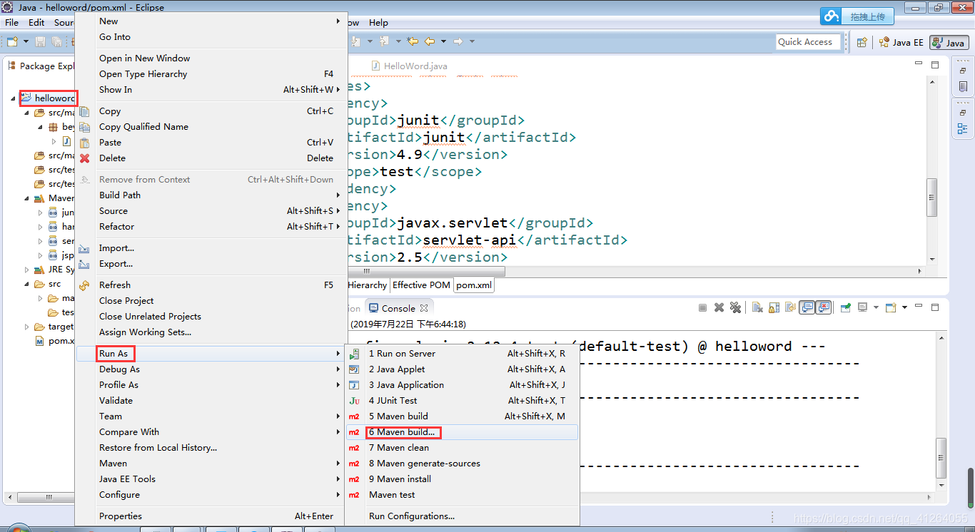This screenshot has height=532, width=975.
Task: Open the Help menu in menu bar
Action: (x=379, y=23)
